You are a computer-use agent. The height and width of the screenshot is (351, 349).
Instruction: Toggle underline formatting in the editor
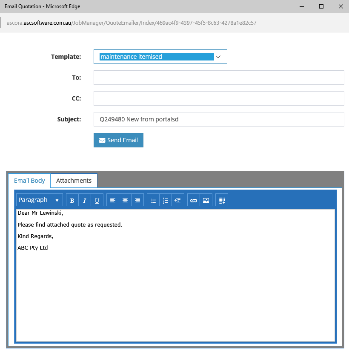[x=97, y=200]
